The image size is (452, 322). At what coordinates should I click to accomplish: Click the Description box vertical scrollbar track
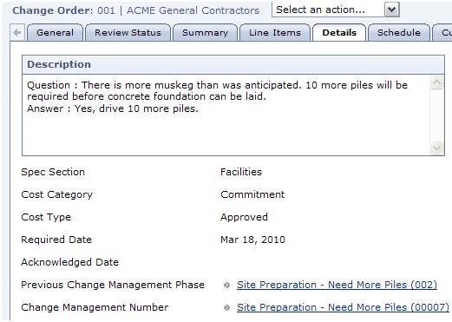[436, 115]
